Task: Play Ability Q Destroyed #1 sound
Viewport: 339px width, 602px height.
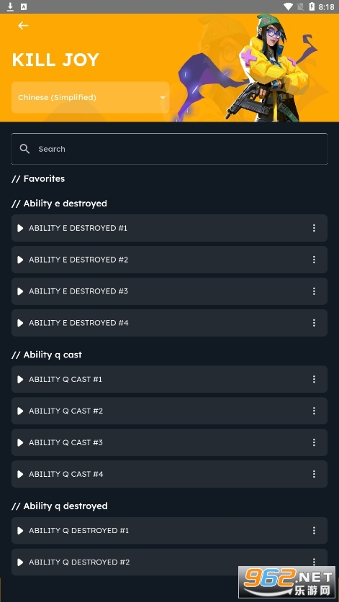Action: [20, 531]
